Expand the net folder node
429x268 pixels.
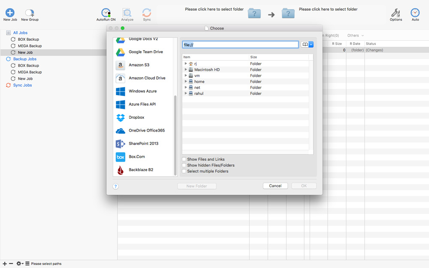(x=186, y=87)
